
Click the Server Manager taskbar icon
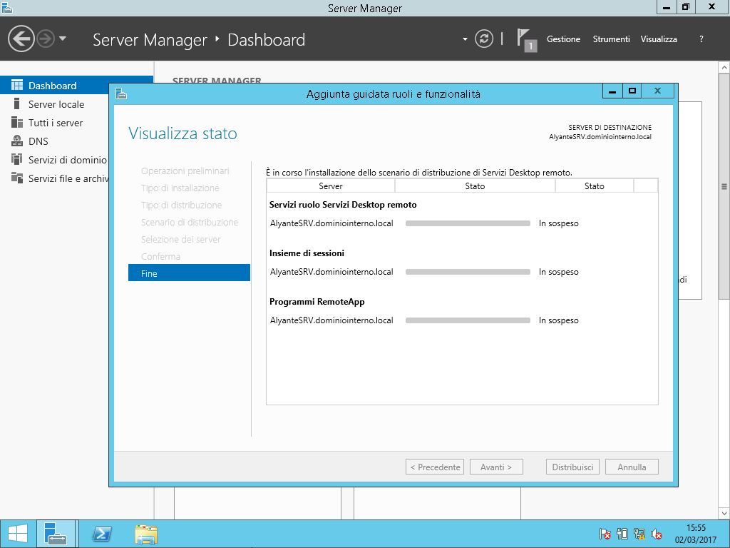(x=56, y=534)
